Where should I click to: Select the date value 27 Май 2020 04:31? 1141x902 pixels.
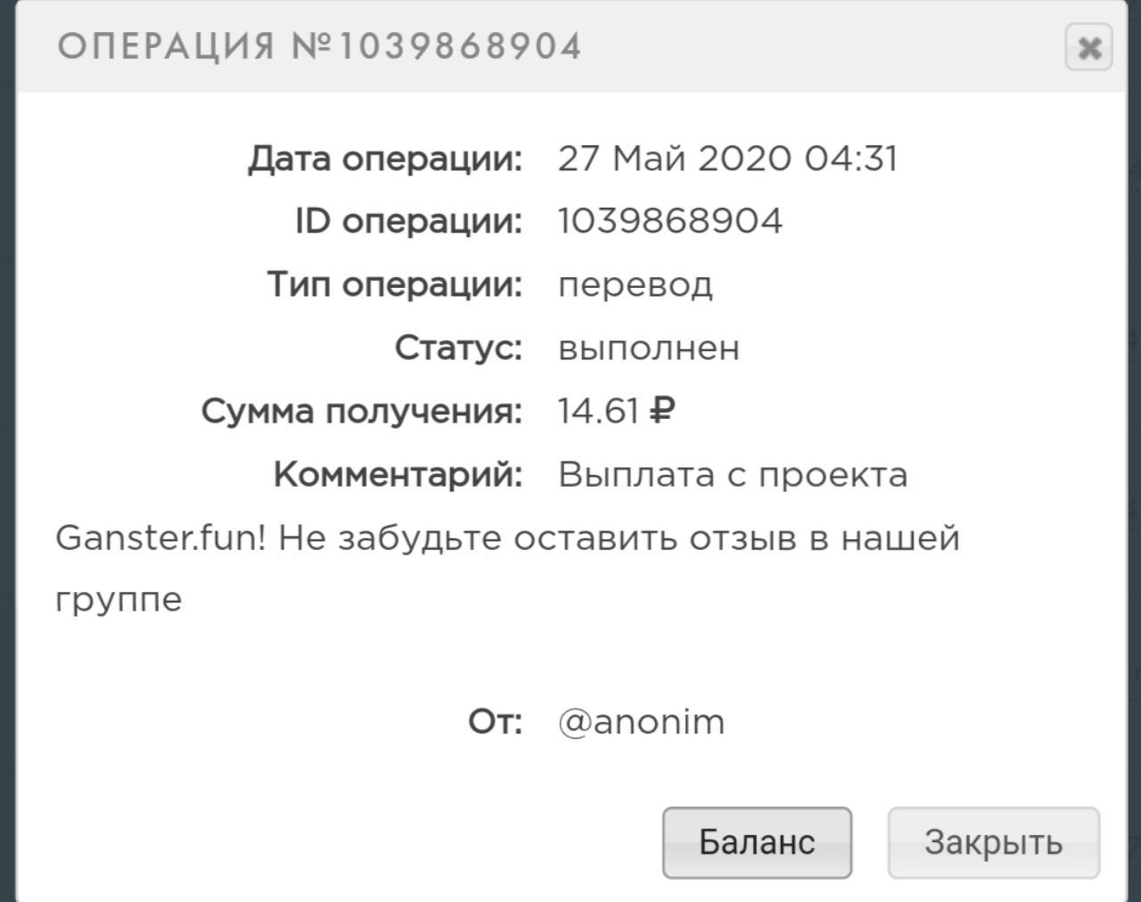pos(727,159)
